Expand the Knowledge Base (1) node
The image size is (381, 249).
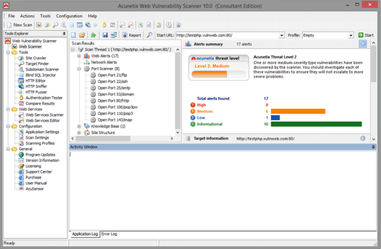(79, 126)
